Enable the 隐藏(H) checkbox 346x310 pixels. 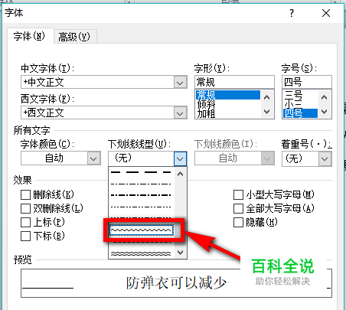click(x=238, y=222)
